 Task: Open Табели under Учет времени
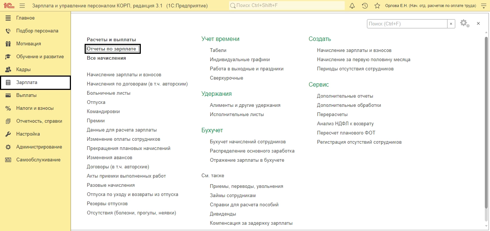tap(218, 50)
